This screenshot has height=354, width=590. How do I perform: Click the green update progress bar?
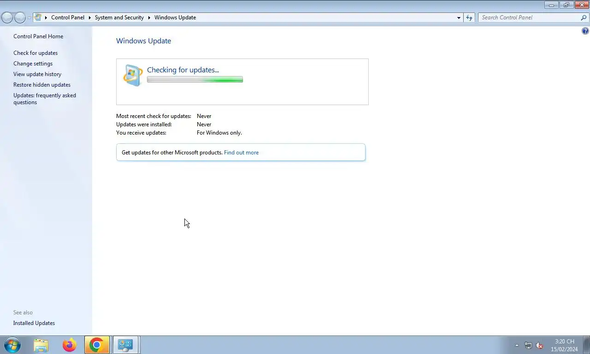tap(195, 80)
